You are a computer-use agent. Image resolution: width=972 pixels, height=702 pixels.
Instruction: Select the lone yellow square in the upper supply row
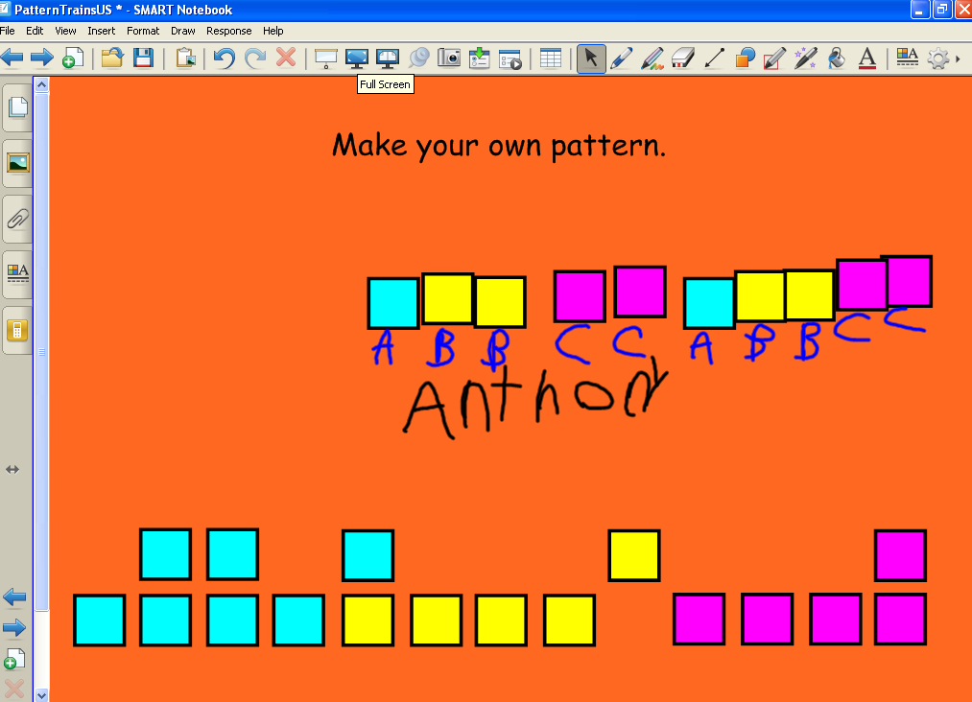[x=634, y=555]
